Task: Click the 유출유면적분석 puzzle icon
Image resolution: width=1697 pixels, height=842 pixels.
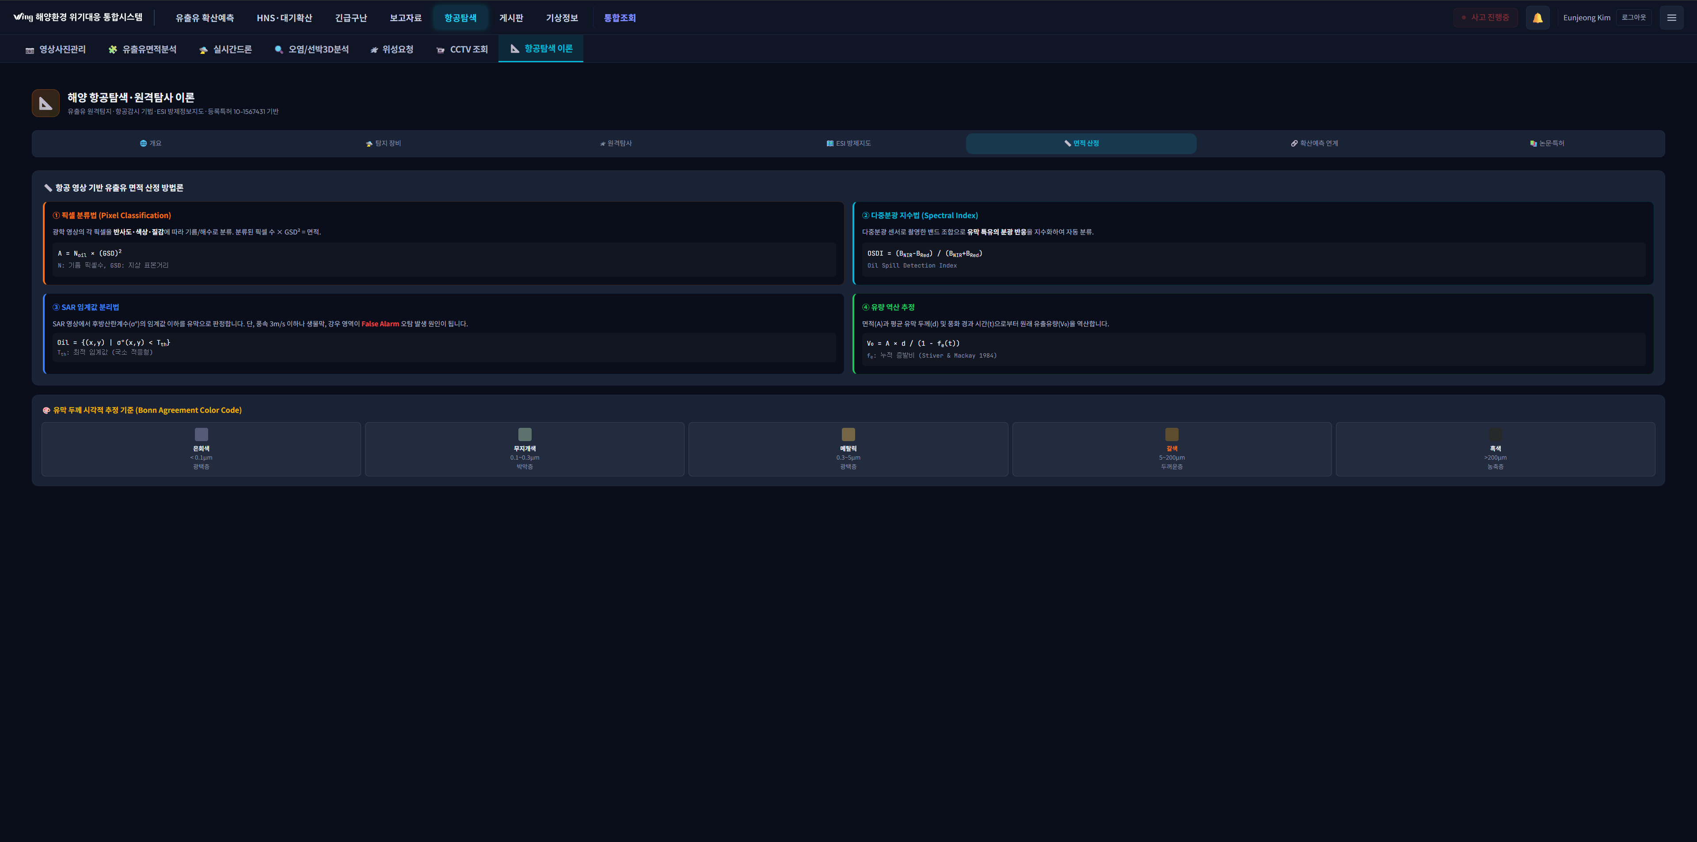Action: click(113, 50)
